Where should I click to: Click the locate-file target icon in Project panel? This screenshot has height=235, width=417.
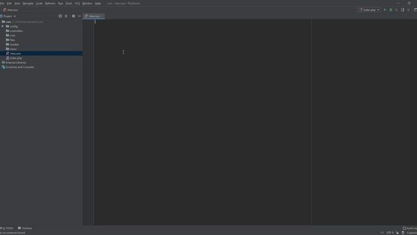click(60, 16)
